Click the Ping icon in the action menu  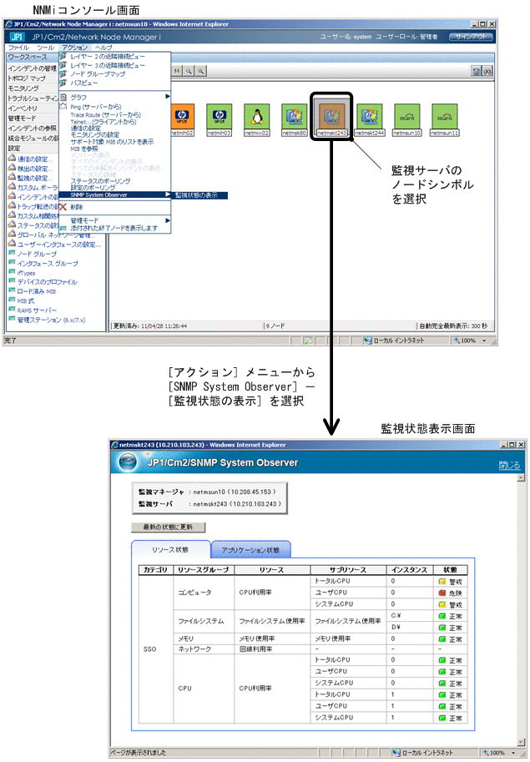coord(63,106)
